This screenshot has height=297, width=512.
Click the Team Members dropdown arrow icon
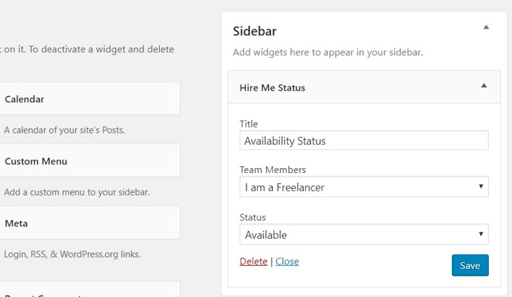tap(481, 186)
